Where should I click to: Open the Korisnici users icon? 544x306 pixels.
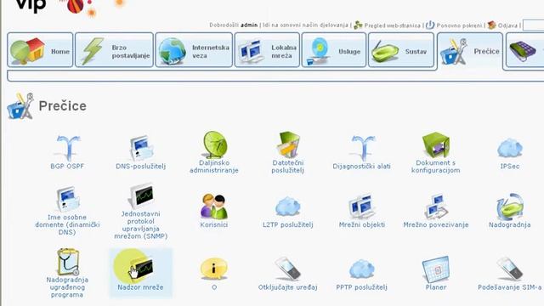tap(214, 207)
